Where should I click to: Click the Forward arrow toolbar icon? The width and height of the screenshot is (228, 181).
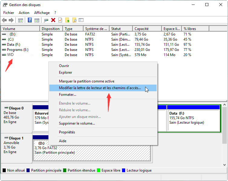[x=11, y=20]
